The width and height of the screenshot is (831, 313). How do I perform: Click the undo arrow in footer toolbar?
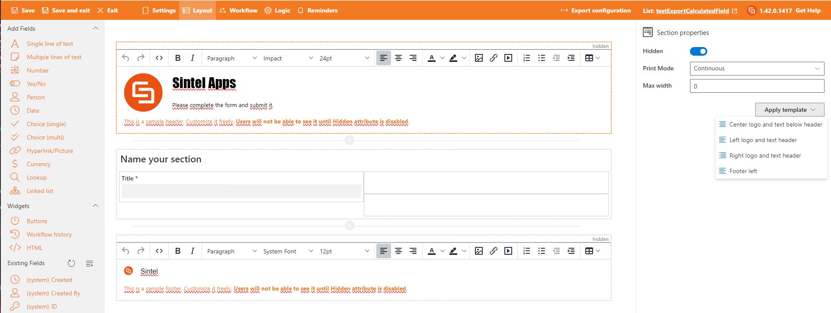pyautogui.click(x=125, y=251)
